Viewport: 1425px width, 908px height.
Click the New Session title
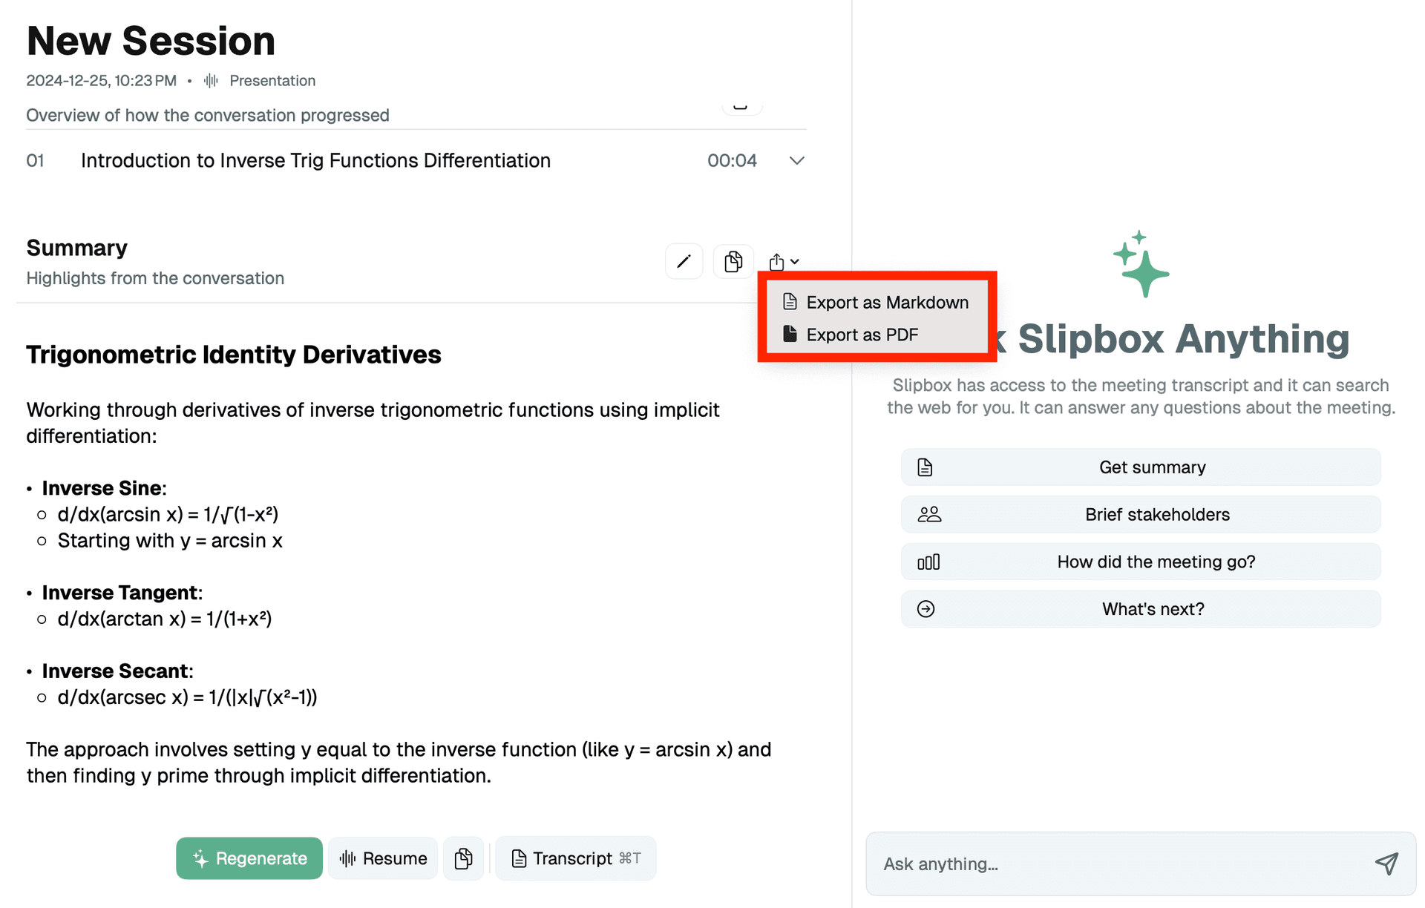pos(151,41)
